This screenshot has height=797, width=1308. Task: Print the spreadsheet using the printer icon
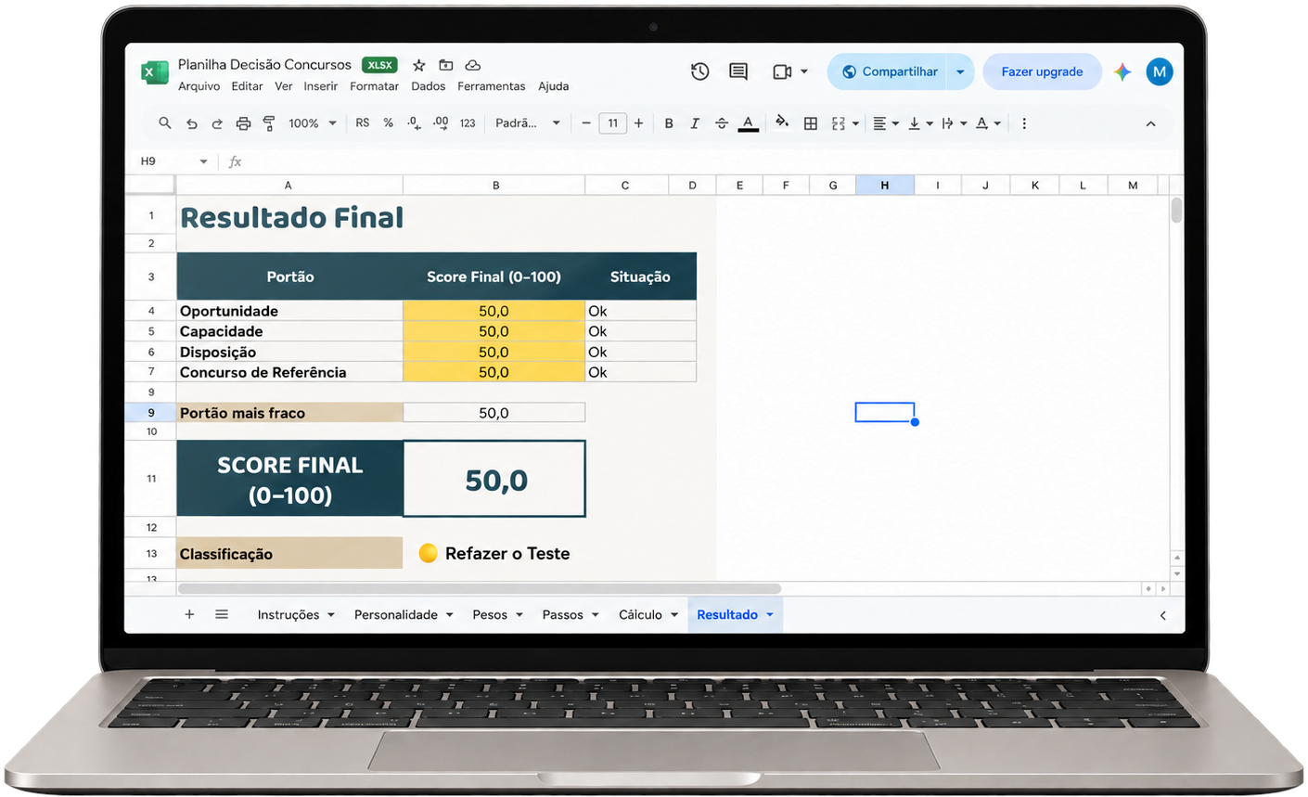click(243, 123)
